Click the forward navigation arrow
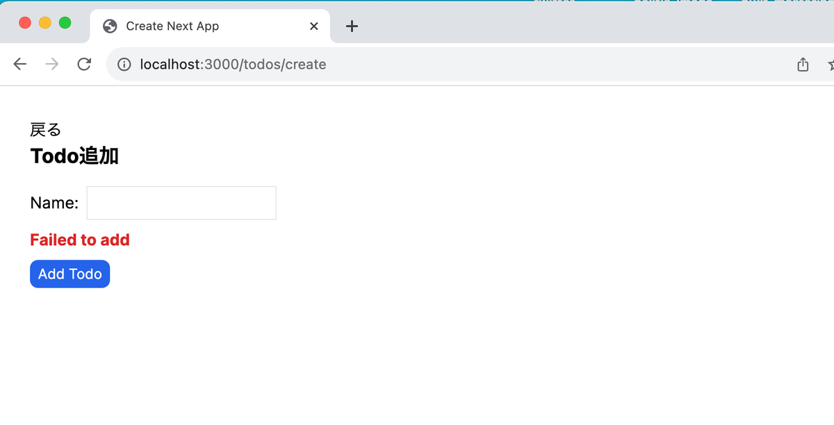This screenshot has width=834, height=425. (x=51, y=64)
